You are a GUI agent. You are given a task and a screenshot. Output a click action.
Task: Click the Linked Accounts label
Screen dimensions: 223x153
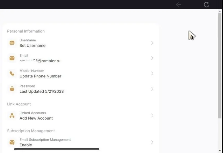(x=33, y=113)
